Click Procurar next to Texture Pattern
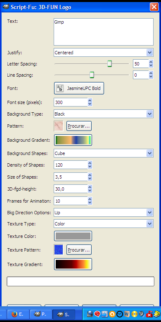This screenshot has height=322, width=161. (79, 250)
